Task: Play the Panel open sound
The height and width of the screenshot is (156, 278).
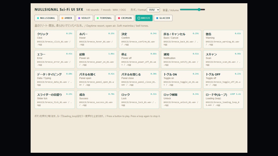Action: [x=97, y=79]
